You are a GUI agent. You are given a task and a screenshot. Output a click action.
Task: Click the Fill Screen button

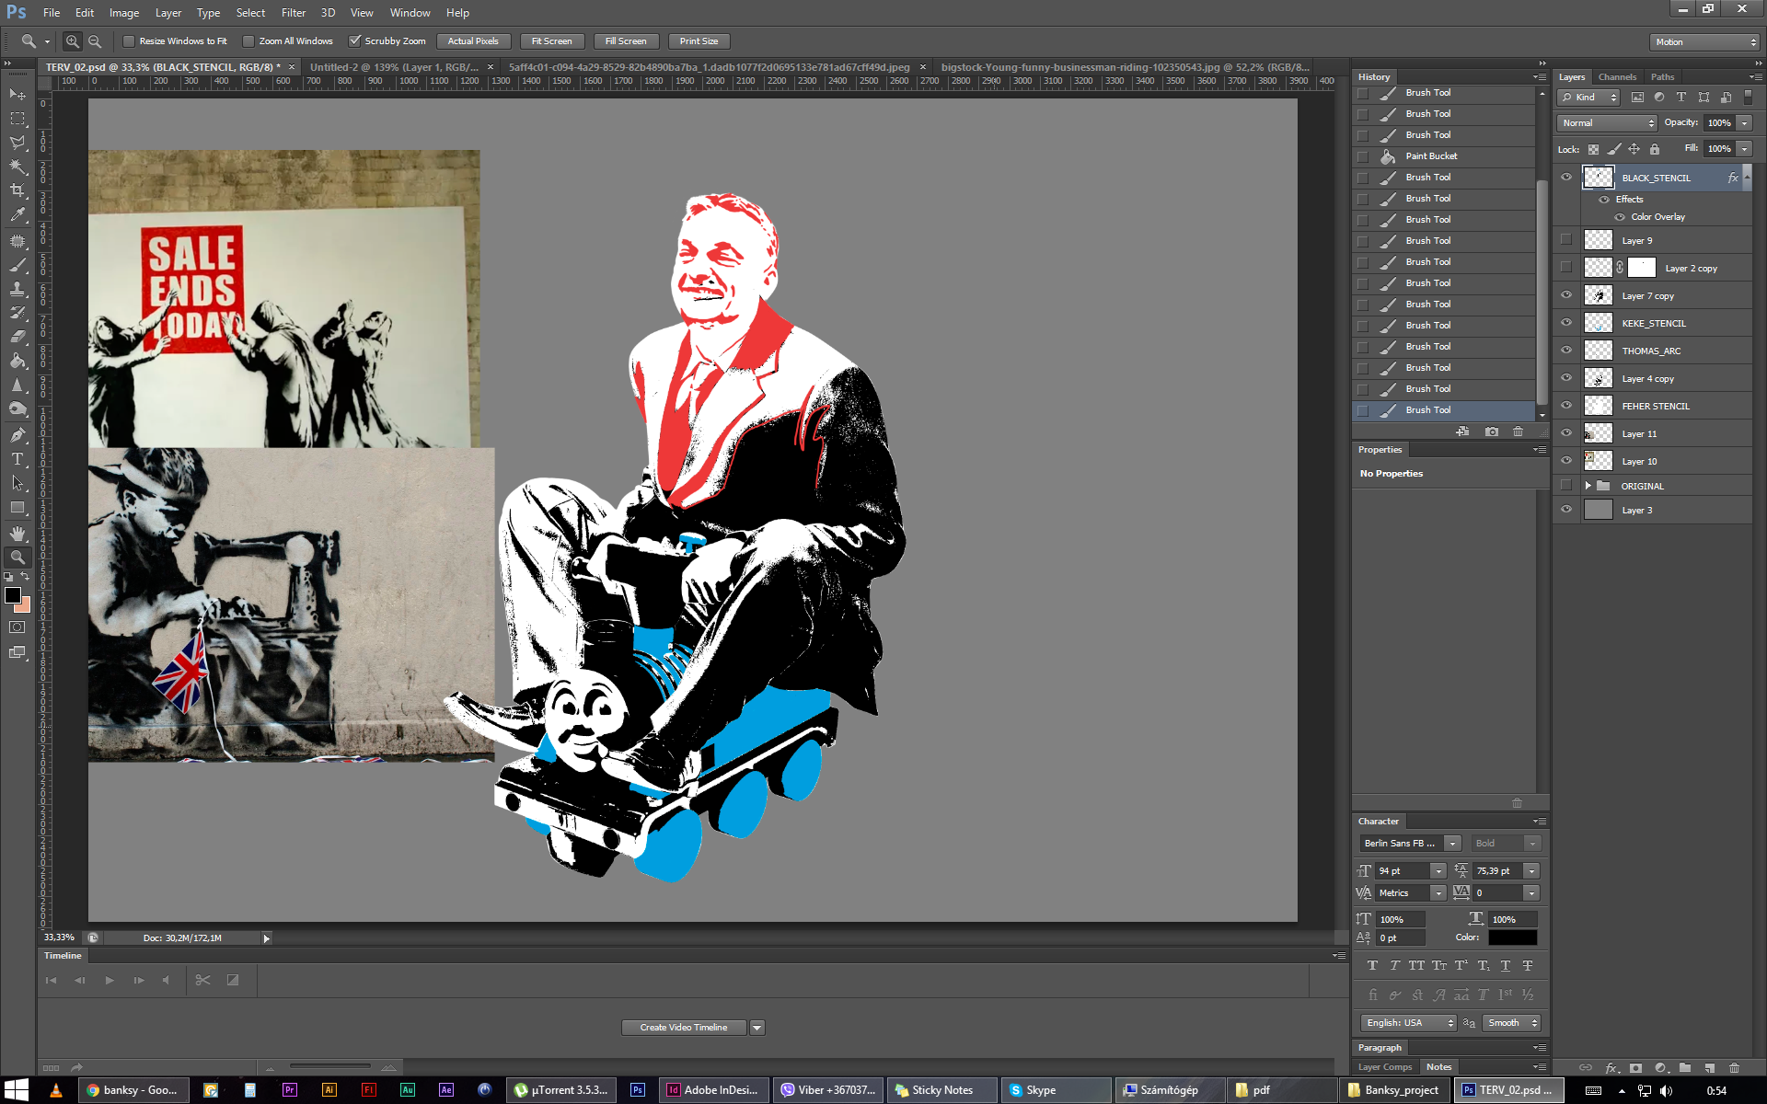(626, 41)
